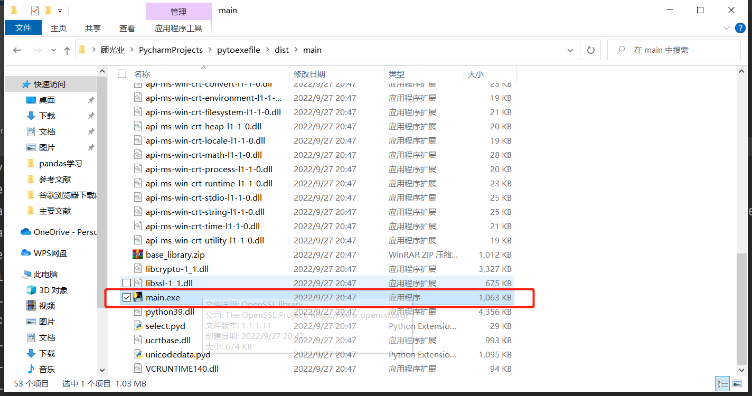Uncheck the main.exe checkbox
The height and width of the screenshot is (396, 752).
click(126, 297)
